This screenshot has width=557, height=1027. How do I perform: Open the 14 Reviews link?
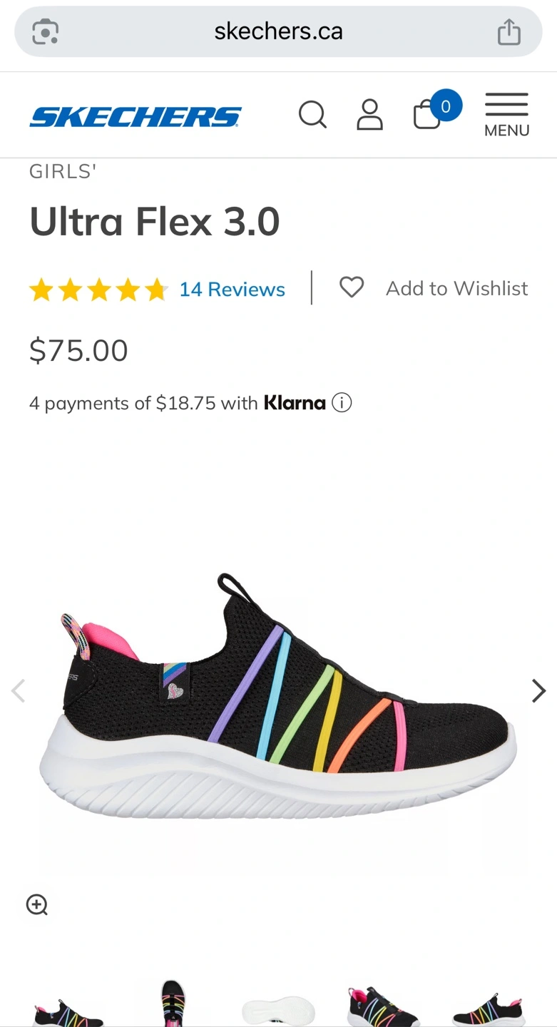point(232,289)
